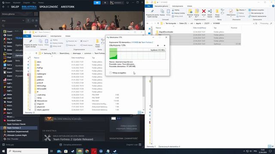Click Nie zaznaczaj nic in the right Explorer
Viewport: 275px width, 154px height.
[x=256, y=13]
